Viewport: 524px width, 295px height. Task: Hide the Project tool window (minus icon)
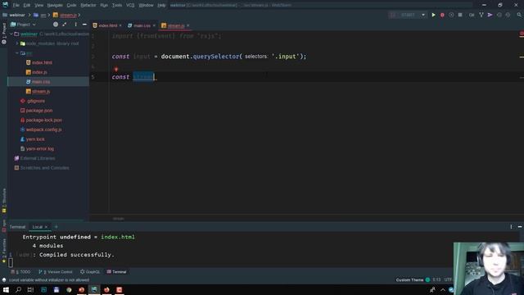pos(84,25)
